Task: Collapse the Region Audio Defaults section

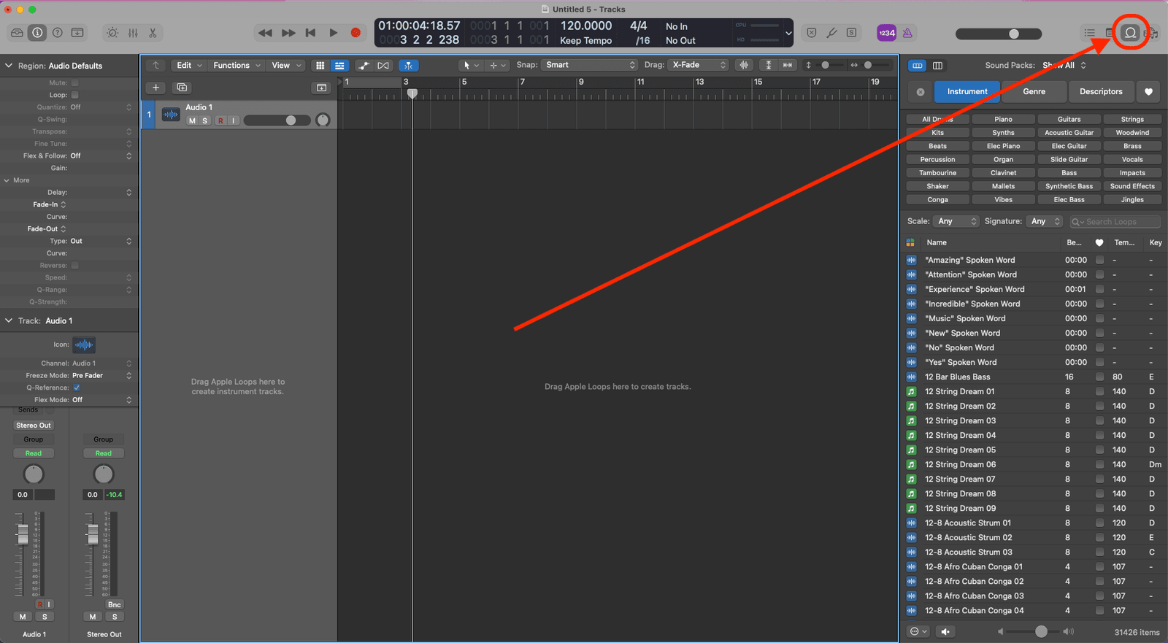Action: pos(9,66)
